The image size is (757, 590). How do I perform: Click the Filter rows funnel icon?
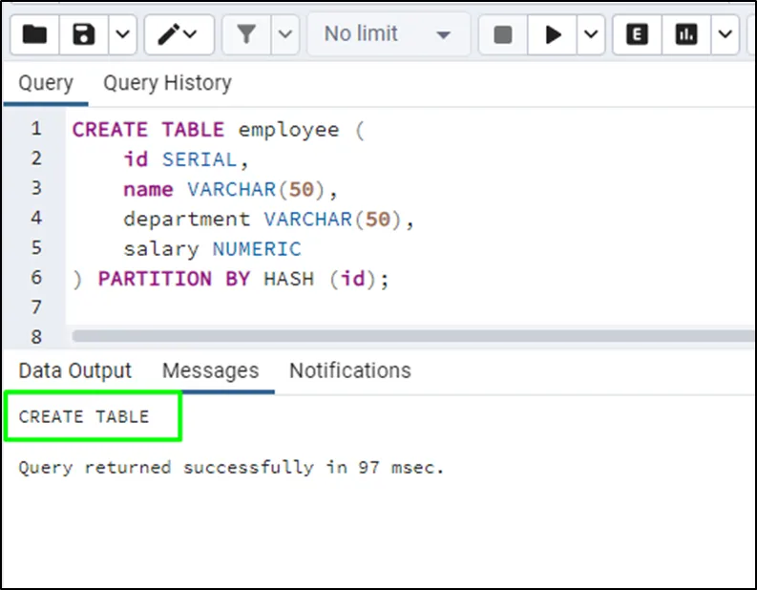point(246,35)
